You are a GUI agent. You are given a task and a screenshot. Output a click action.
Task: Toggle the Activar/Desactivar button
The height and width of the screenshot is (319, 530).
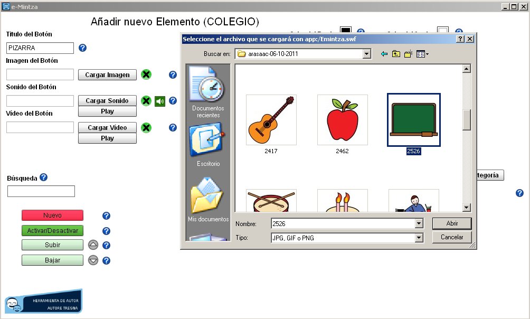click(x=52, y=231)
